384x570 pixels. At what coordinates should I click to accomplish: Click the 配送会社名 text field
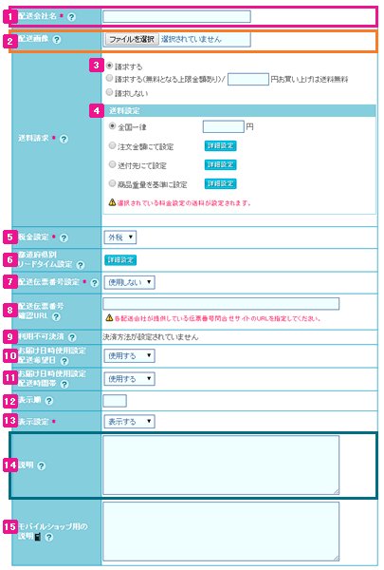(x=176, y=16)
